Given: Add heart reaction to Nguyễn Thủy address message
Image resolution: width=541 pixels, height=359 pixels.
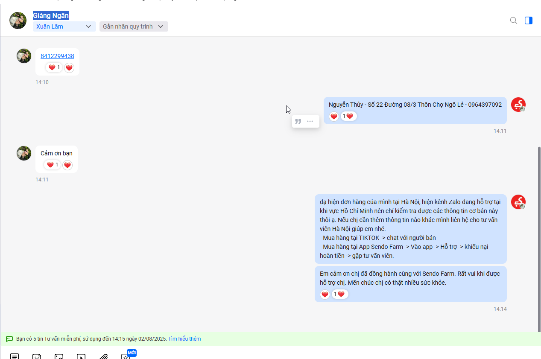Looking at the screenshot, I should click(x=334, y=116).
